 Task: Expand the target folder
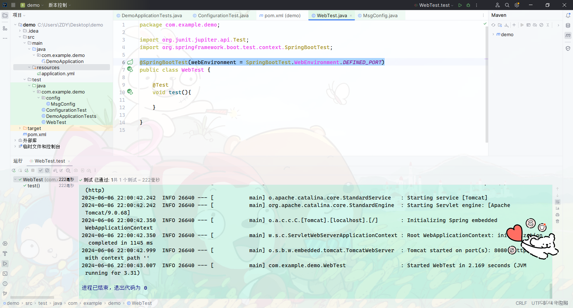tap(20, 128)
